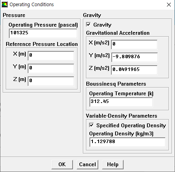Select Gravitational Acceleration X field
This screenshot has width=175, height=172.
pos(134,44)
